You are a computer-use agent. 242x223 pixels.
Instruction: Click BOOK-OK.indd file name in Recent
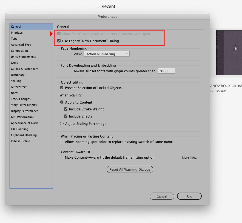[226, 86]
